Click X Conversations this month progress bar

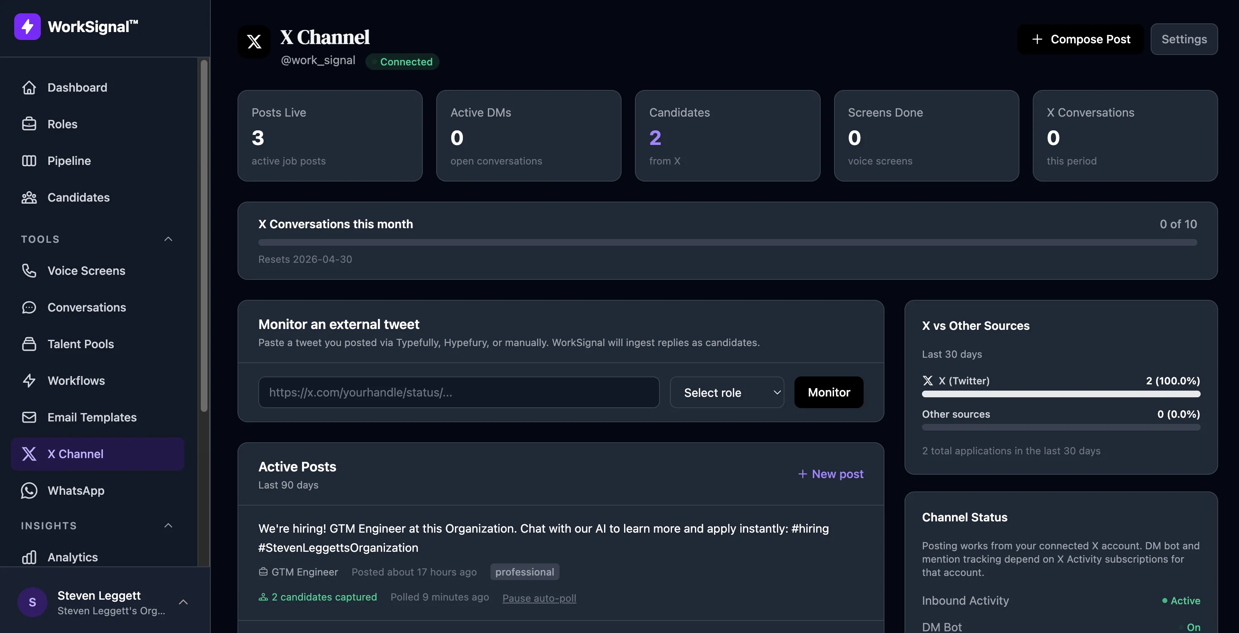[727, 242]
